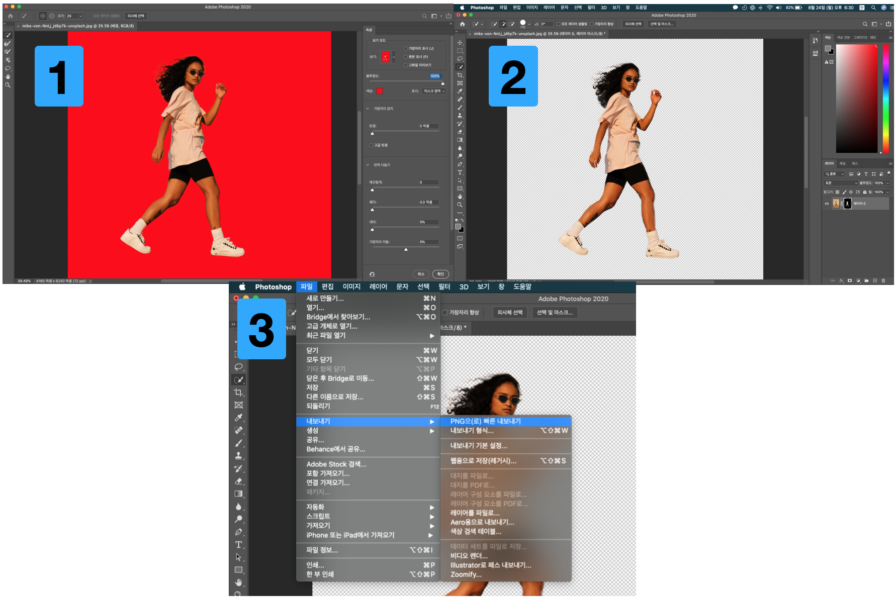The image size is (895, 597).
Task: Open the 크기 25 brush size dropdown
Action: pos(80,16)
